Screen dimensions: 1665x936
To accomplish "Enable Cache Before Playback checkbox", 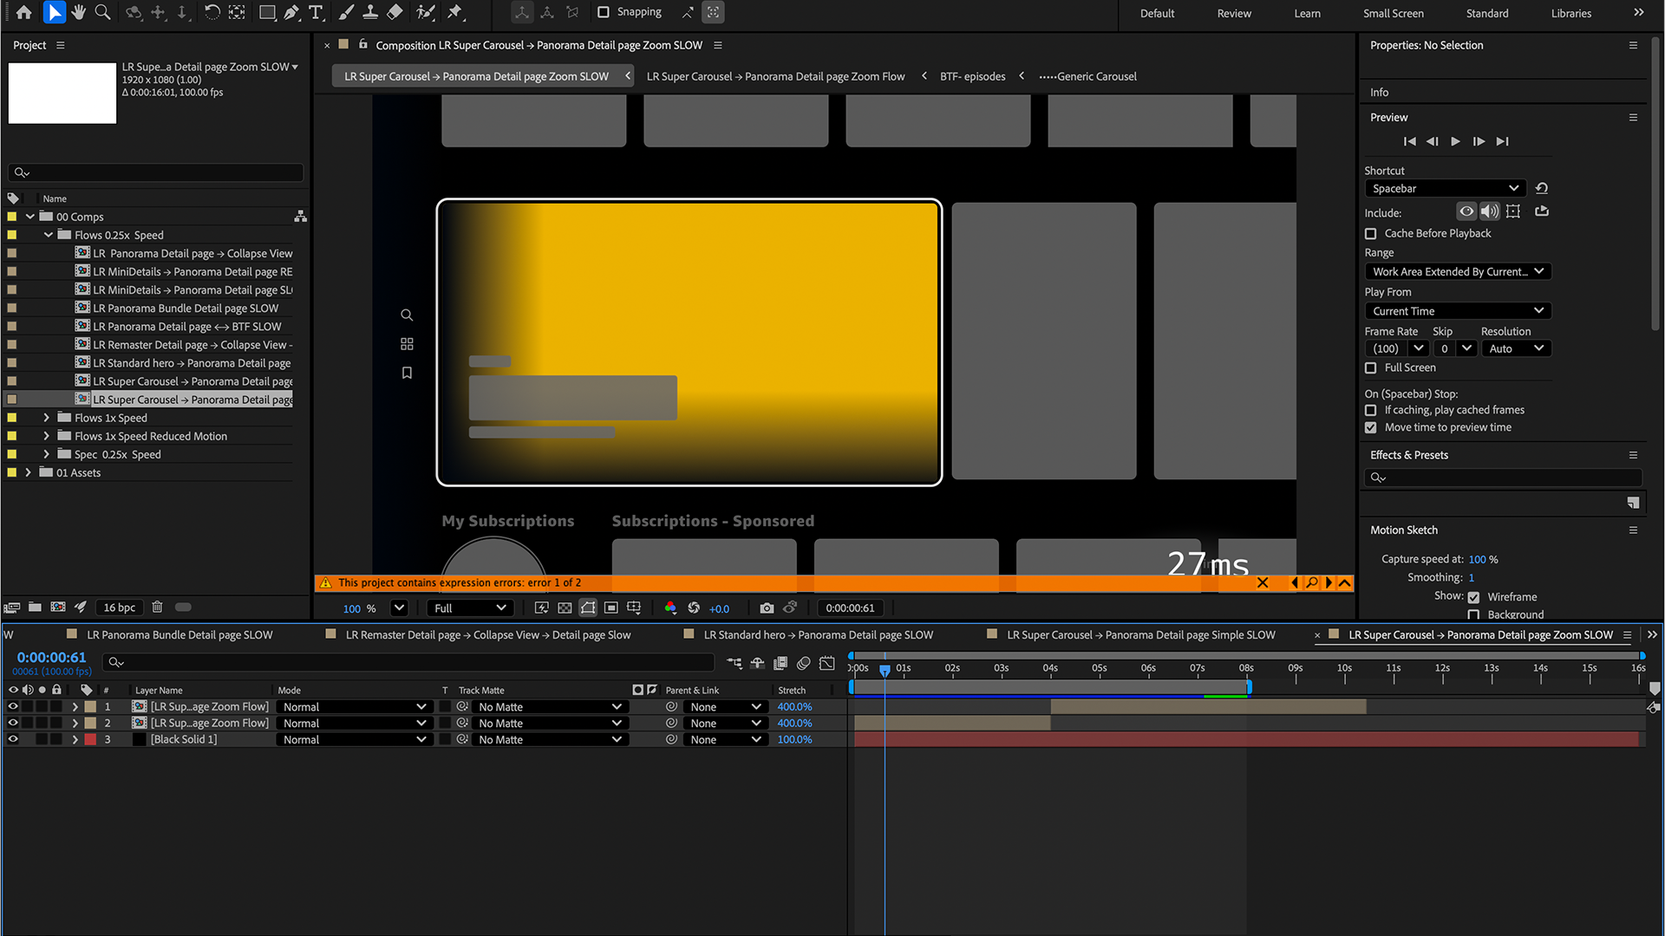I will point(1371,234).
